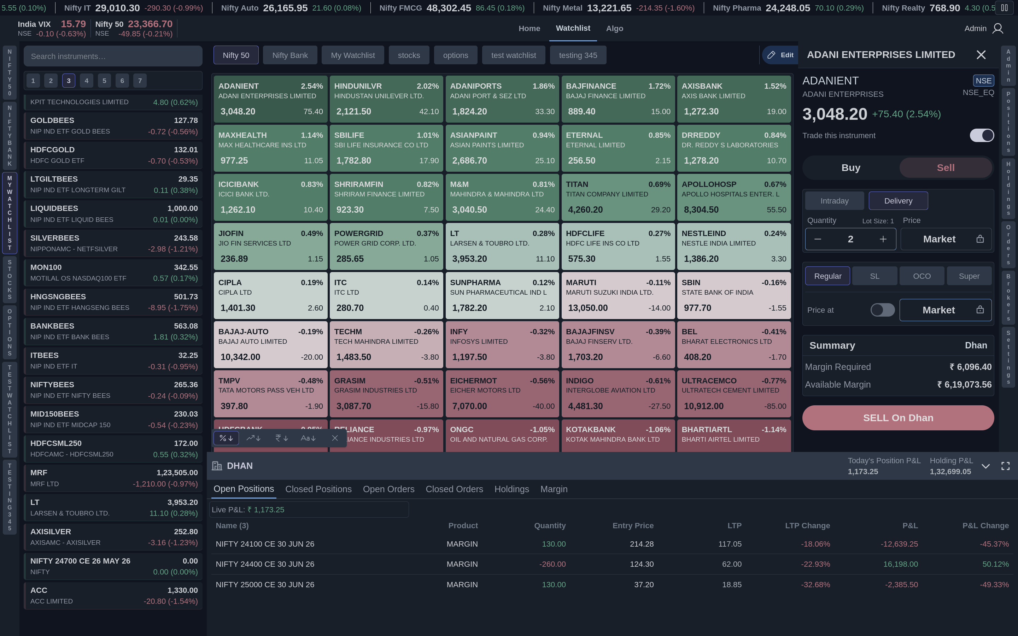Click SELL On Dhan button
1018x636 pixels.
click(898, 418)
